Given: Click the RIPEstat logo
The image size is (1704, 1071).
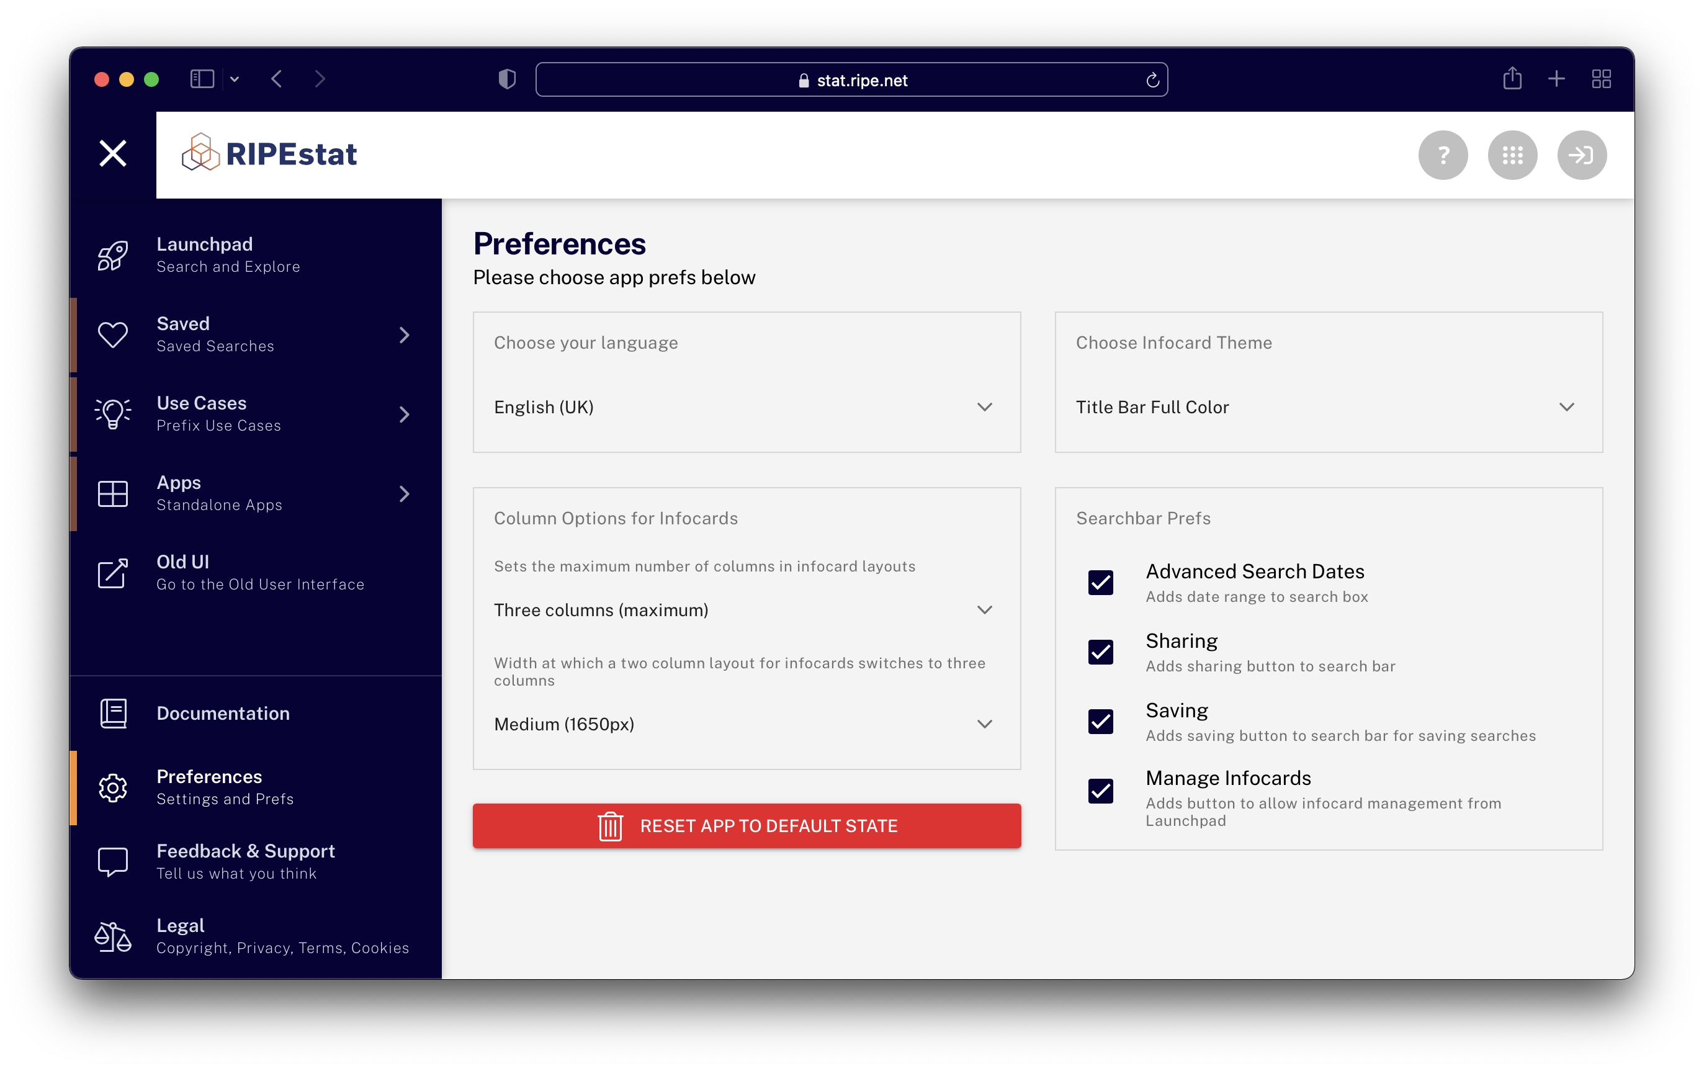Looking at the screenshot, I should [x=269, y=153].
